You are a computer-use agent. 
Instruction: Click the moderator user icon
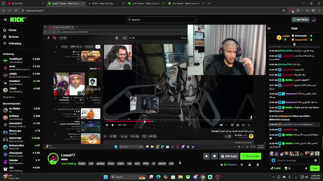point(258,165)
